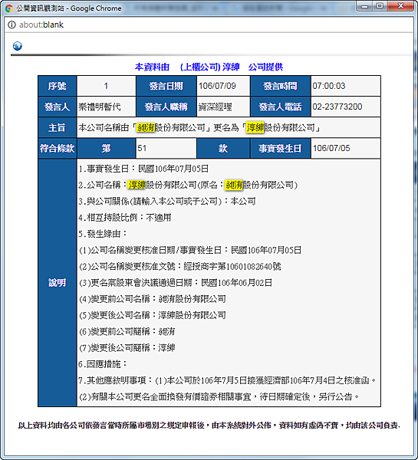Viewport: 418px width, 460px height.
Task: Click the serial number value 1
Action: click(x=106, y=86)
